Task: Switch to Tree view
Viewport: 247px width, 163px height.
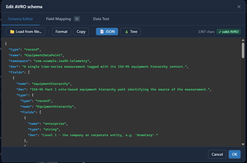Action: click(x=130, y=32)
